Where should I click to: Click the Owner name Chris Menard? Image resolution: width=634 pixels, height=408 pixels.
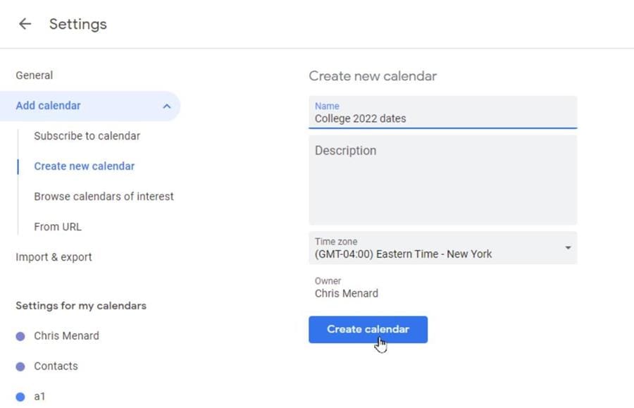pyautogui.click(x=347, y=293)
